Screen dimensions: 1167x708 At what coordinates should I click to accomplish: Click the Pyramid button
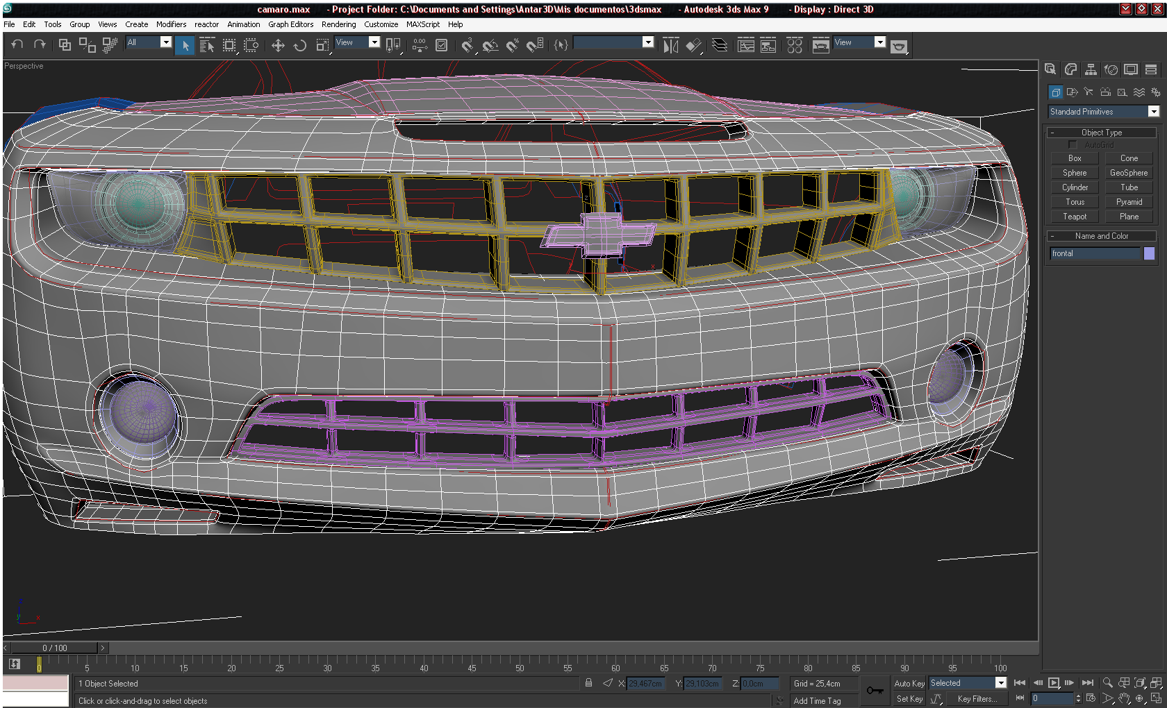click(x=1129, y=202)
